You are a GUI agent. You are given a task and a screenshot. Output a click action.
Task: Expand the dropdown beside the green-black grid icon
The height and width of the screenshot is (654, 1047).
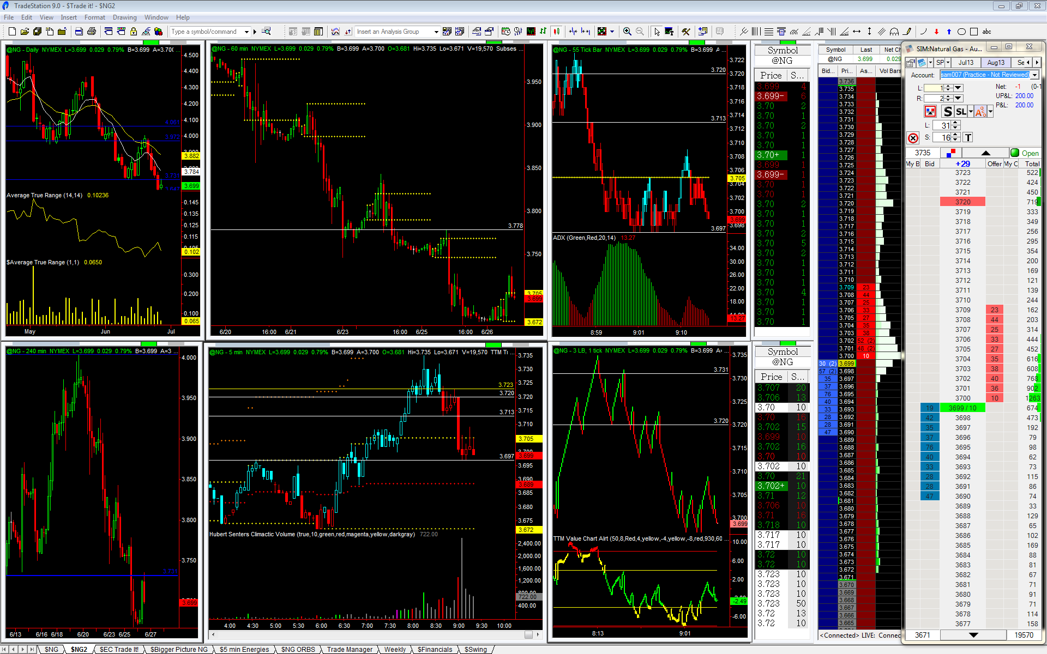(612, 32)
